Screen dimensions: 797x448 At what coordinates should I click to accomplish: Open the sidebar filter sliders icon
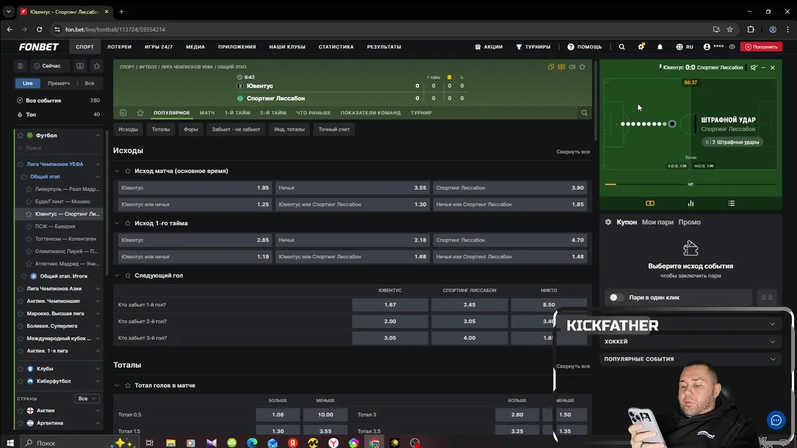[x=20, y=66]
